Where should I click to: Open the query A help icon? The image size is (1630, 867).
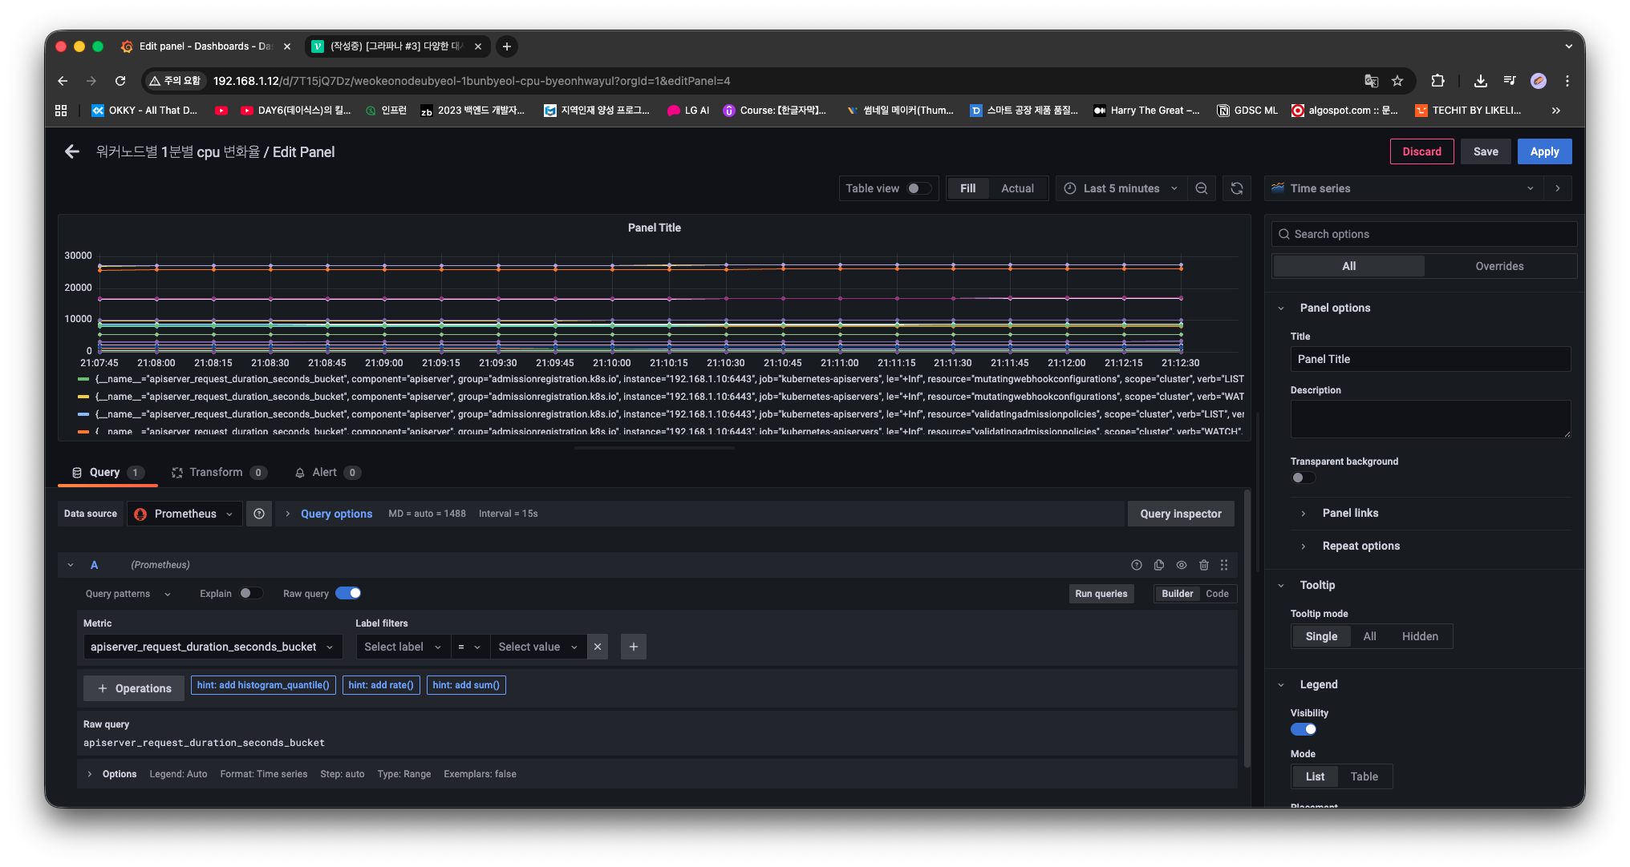1136,565
